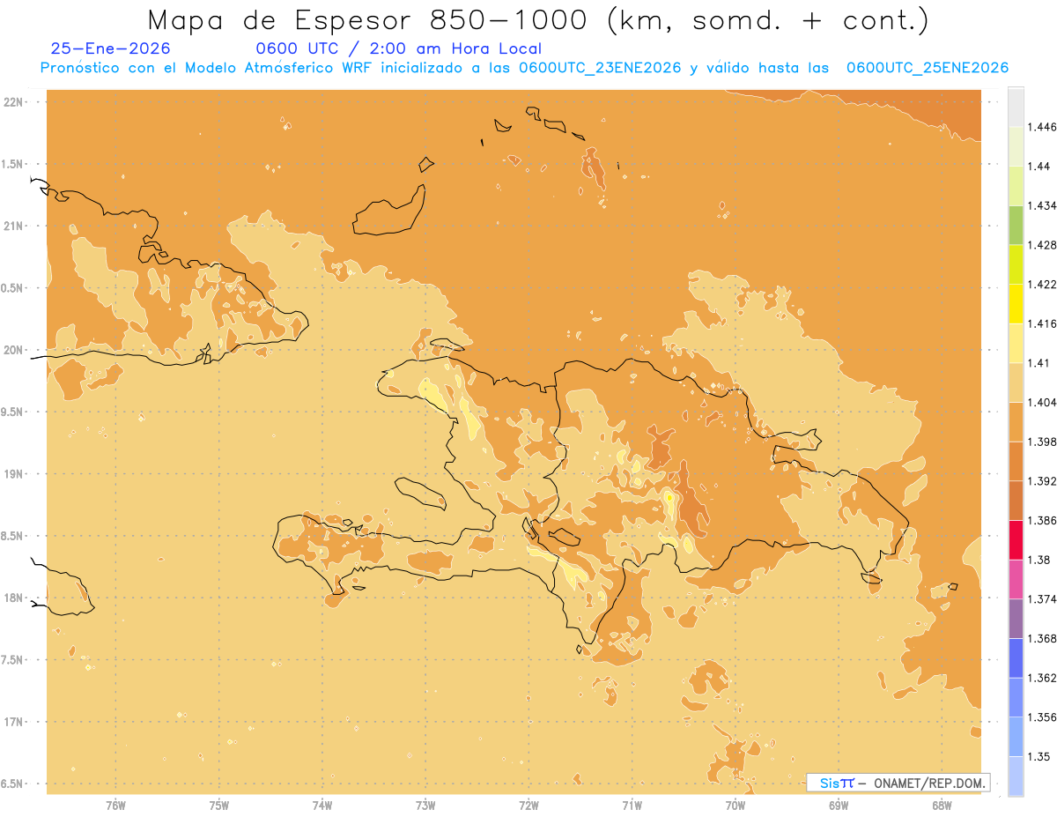Click the '21N' latitude label
Viewport: 1057px width, 817px height.
(14, 227)
